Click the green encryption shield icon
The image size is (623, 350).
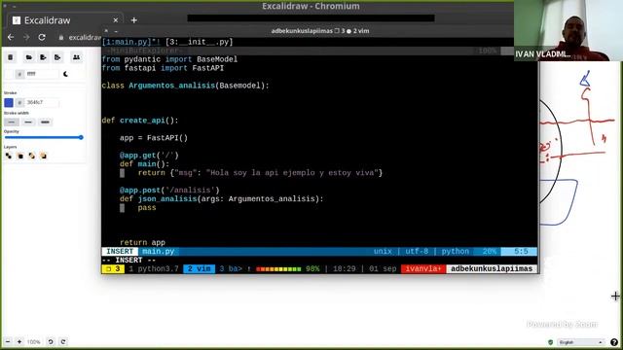click(x=550, y=342)
